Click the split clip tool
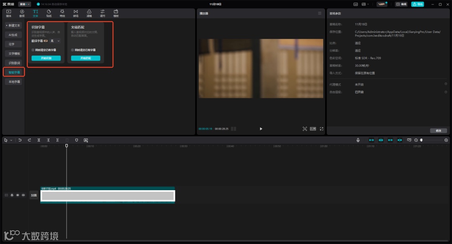Screen dimensions: 452x244 tap(39, 140)
